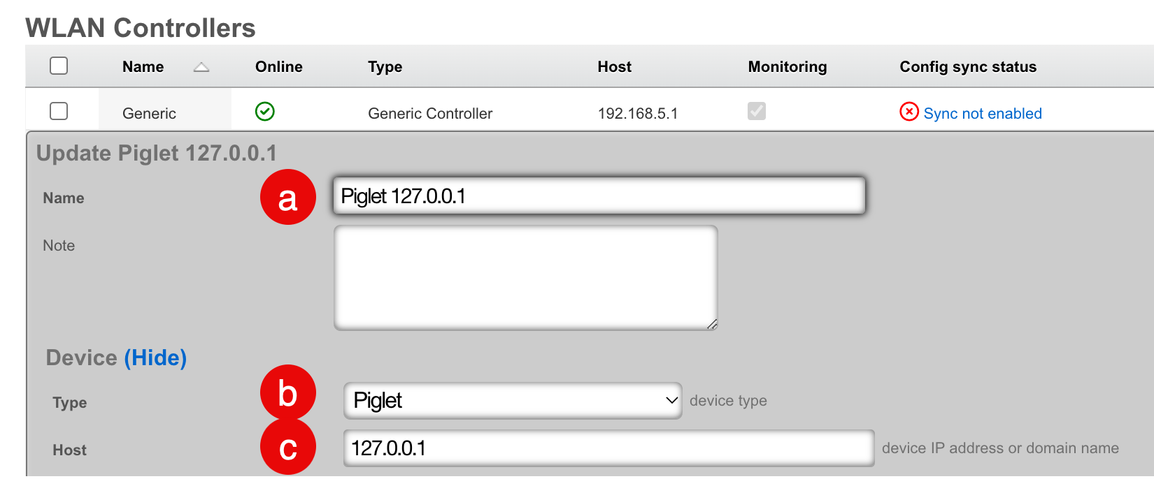Open the Piglet device type dropdown
Viewport: 1154px width, 479px height.
[x=512, y=401]
